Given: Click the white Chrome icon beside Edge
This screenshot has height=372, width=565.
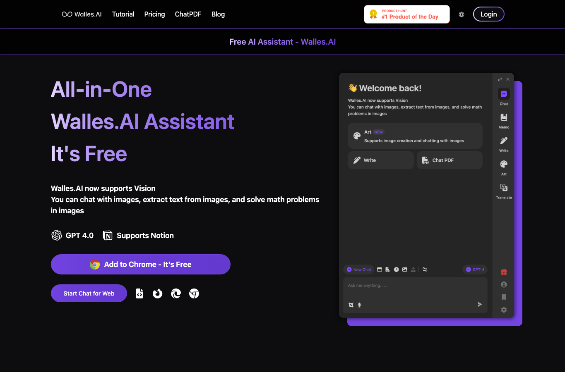Looking at the screenshot, I should (194, 293).
